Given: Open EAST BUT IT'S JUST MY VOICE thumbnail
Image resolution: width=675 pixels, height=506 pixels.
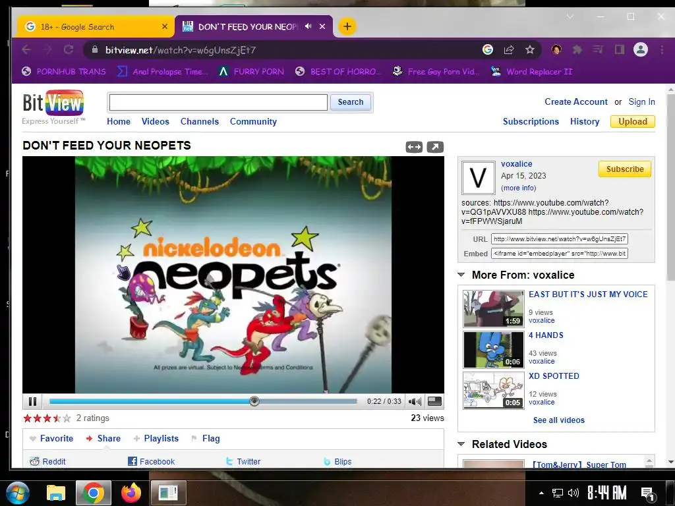Looking at the screenshot, I should 493,309.
